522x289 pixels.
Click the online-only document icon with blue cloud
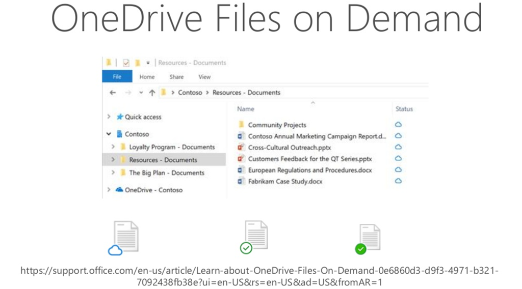click(x=123, y=238)
